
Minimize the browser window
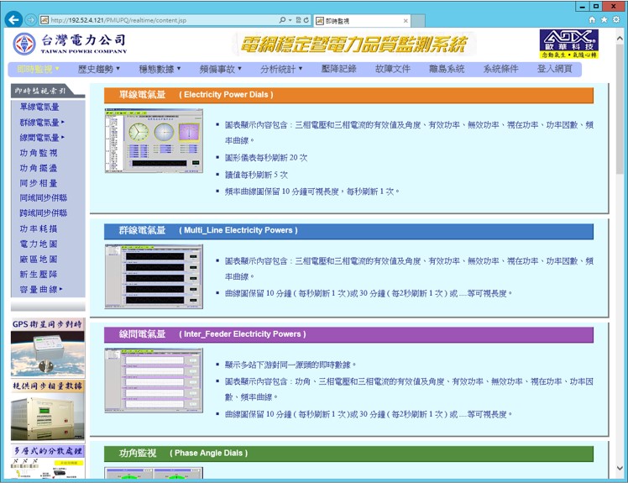pyautogui.click(x=583, y=6)
